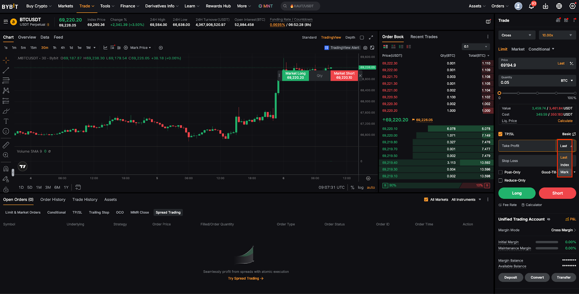Image resolution: width=579 pixels, height=294 pixels.
Task: Take a chart snapshot with camera icon
Action: [365, 48]
